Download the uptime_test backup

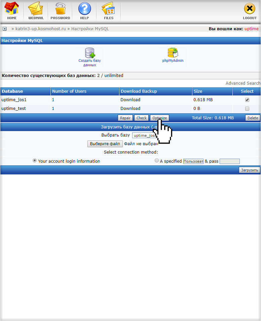click(130, 109)
